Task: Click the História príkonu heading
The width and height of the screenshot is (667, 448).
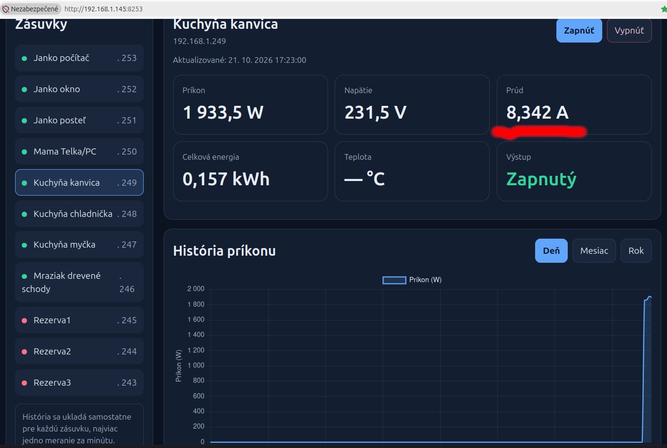Action: 225,251
